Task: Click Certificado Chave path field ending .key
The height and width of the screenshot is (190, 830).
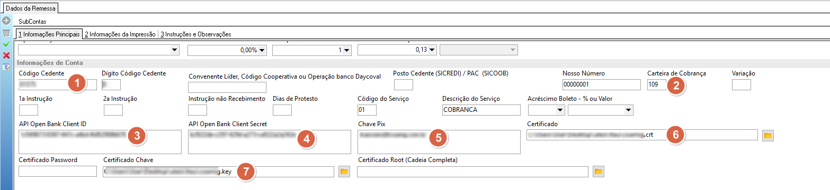Action: tap(219, 172)
